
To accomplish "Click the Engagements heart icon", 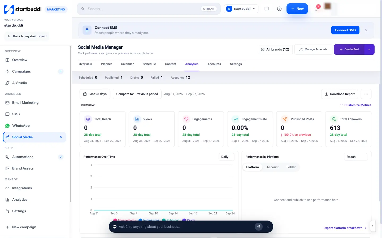I will (186, 119).
